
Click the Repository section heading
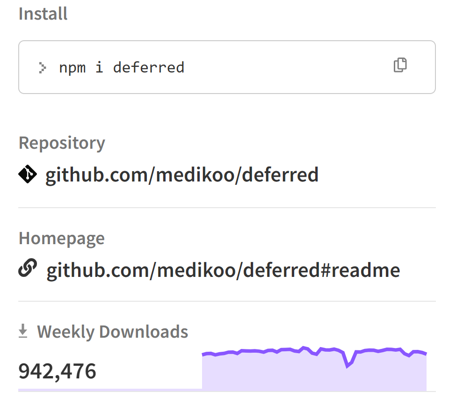(x=62, y=143)
